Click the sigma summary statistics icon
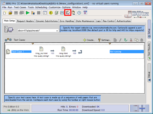The height and width of the screenshot is (114, 153). tap(68, 12)
